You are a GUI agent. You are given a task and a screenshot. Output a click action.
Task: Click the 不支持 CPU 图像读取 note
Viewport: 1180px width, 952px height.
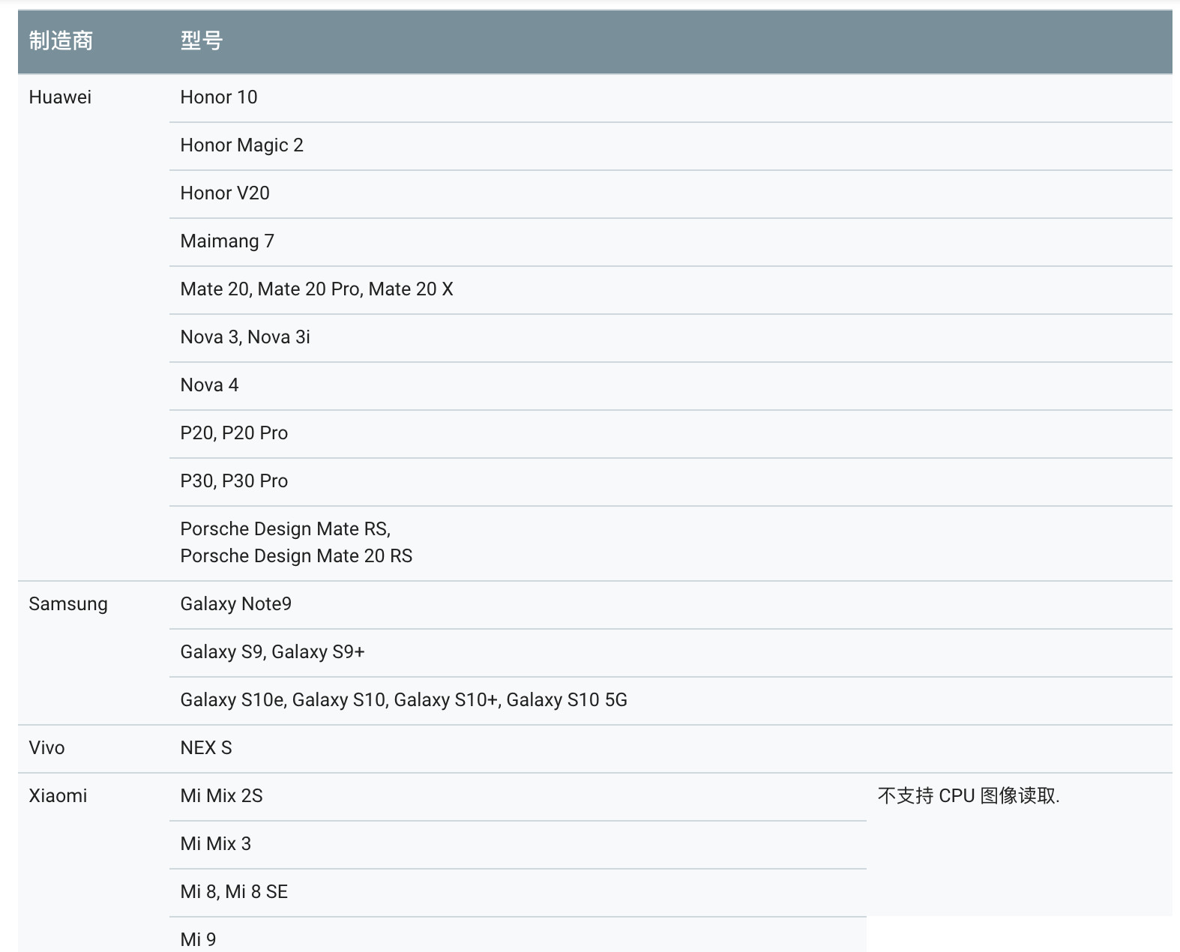coord(969,796)
